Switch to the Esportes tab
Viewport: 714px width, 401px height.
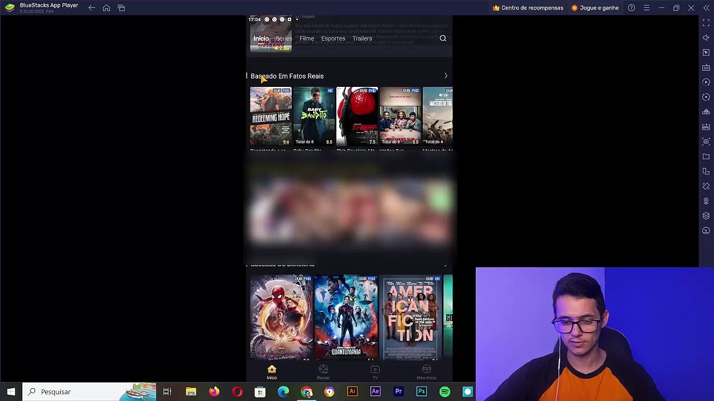[x=333, y=38]
